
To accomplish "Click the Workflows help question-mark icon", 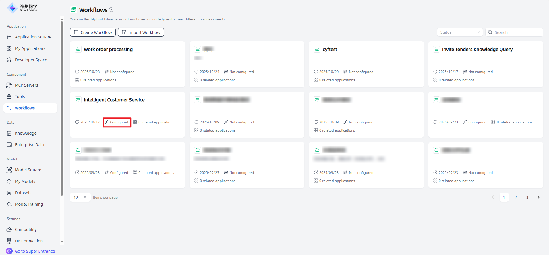I will [x=111, y=10].
